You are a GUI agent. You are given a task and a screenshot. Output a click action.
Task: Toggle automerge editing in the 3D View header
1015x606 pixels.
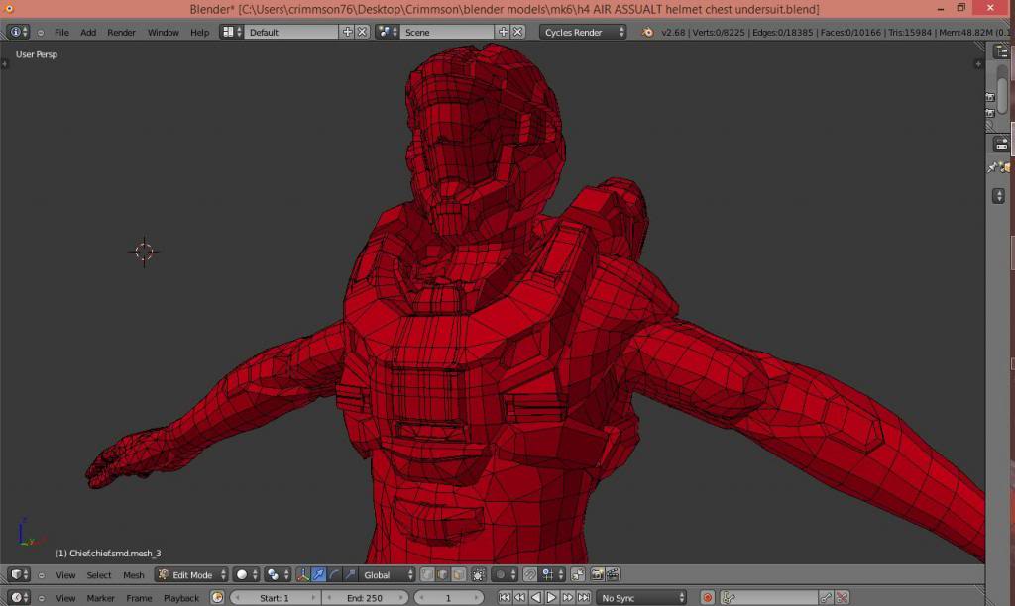click(x=578, y=574)
